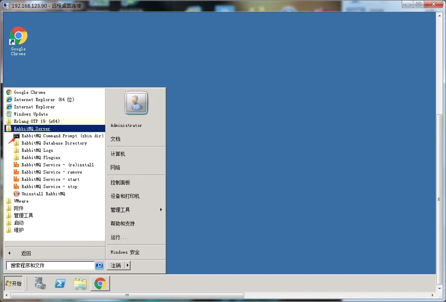Open Windows PowerShell from taskbar
Viewport: 446px width, 302px height.
pos(60,283)
